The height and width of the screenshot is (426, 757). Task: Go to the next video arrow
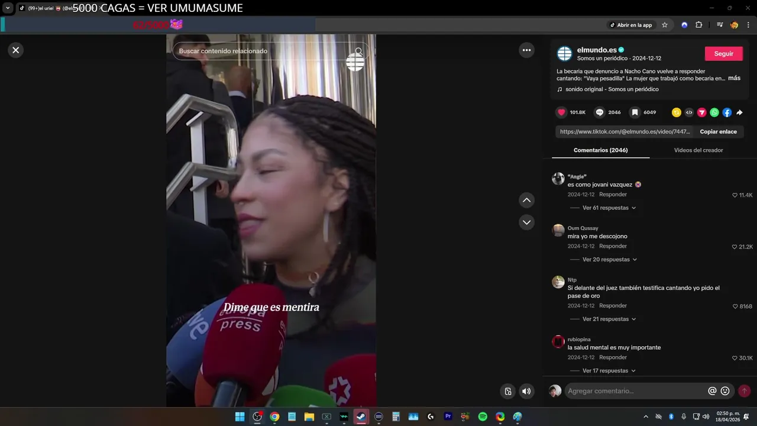click(x=526, y=222)
